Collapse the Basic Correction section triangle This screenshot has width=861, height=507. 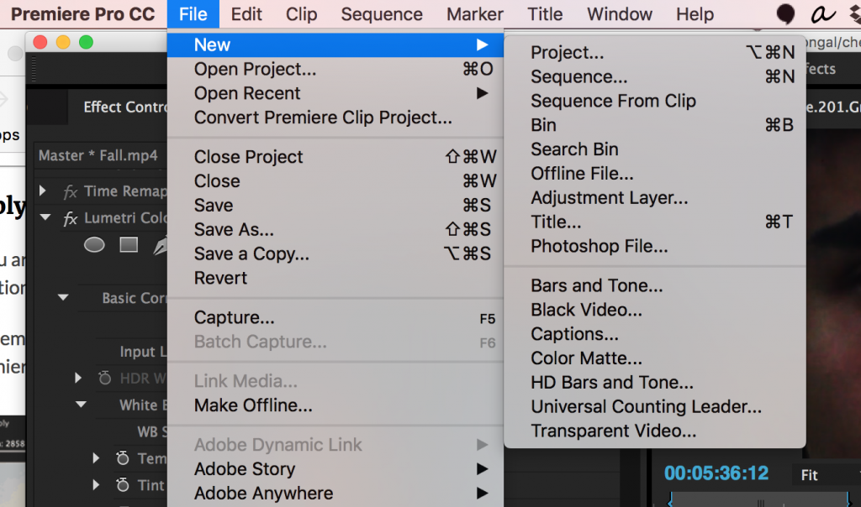[63, 298]
